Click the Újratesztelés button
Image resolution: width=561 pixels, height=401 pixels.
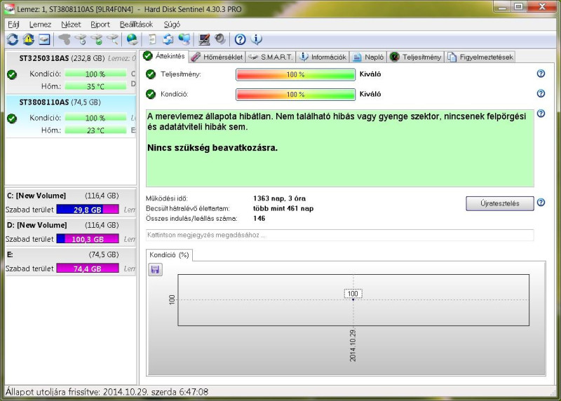[500, 203]
